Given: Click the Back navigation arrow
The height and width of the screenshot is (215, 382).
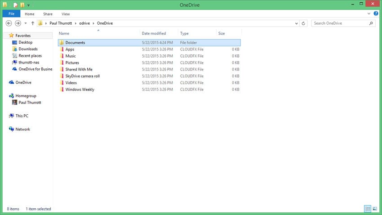Looking at the screenshot, I should pyautogui.click(x=9, y=23).
